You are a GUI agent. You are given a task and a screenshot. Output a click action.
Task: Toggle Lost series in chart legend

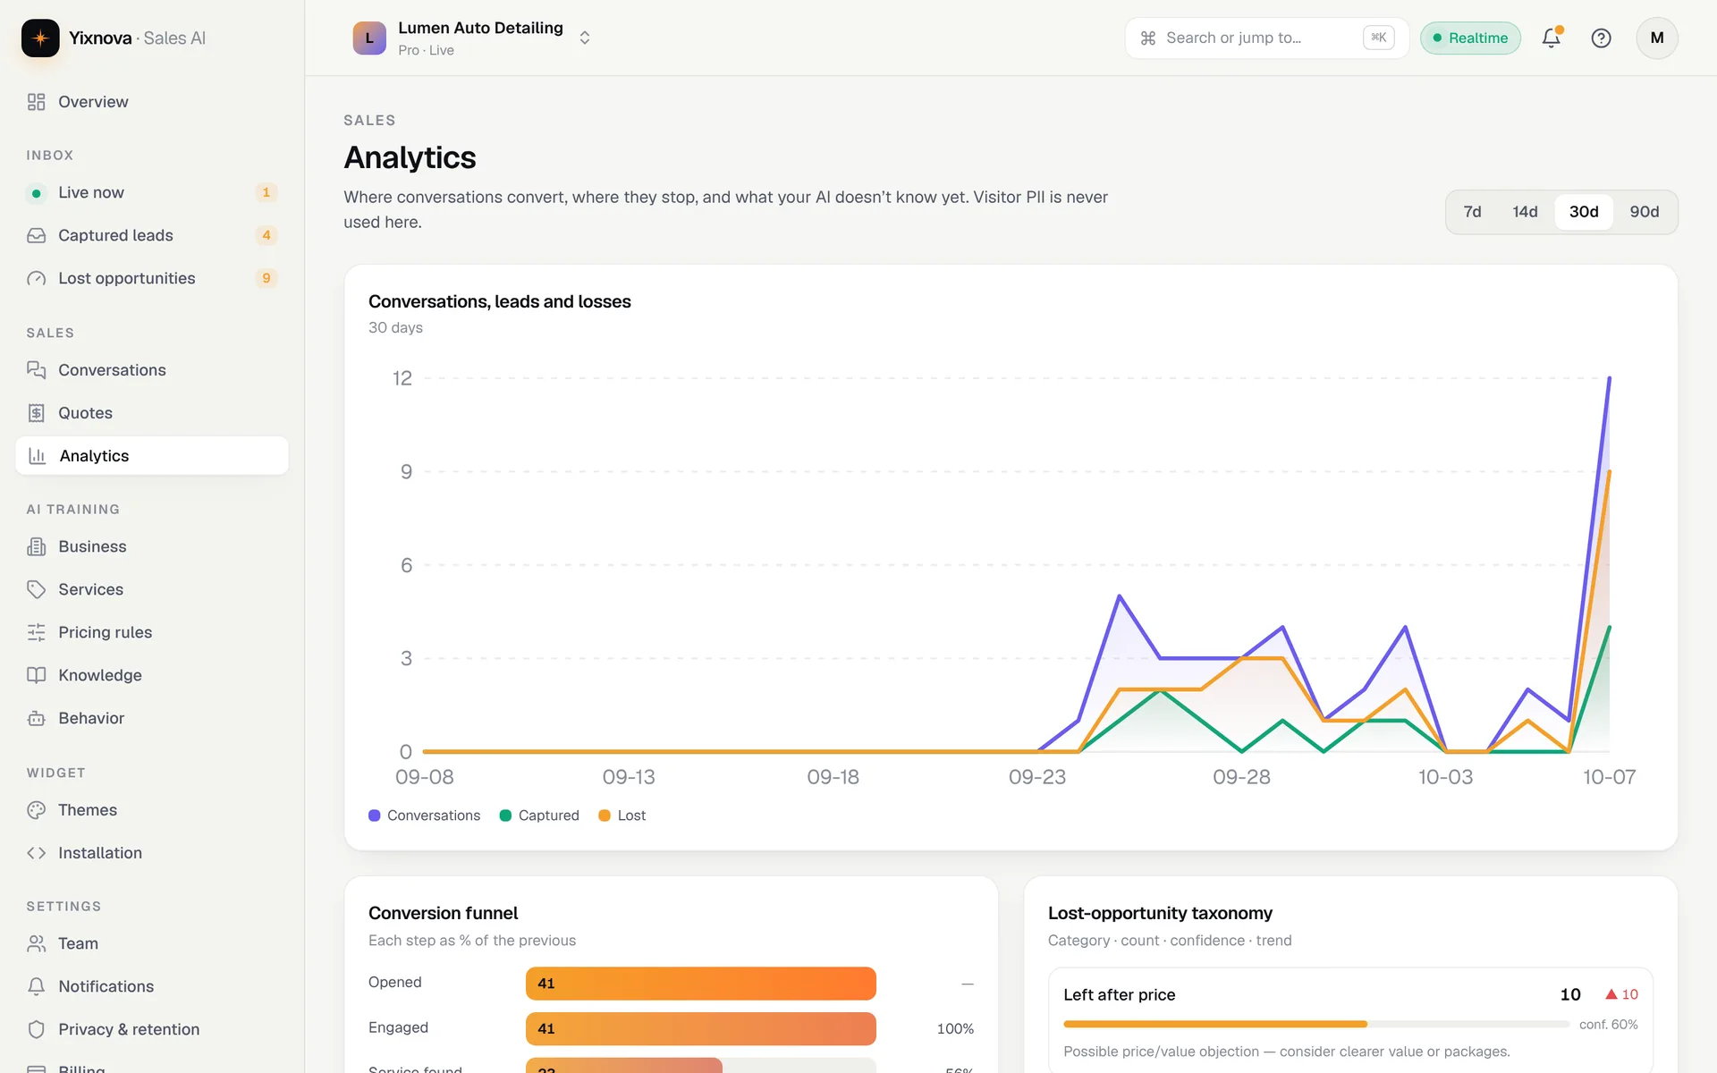(622, 815)
